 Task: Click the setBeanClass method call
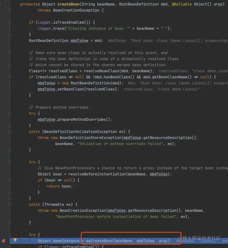(x=71, y=89)
